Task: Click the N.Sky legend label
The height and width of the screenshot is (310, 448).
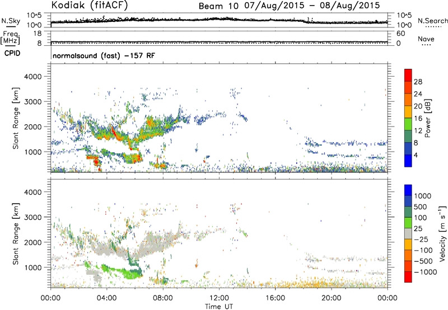Action: point(11,21)
